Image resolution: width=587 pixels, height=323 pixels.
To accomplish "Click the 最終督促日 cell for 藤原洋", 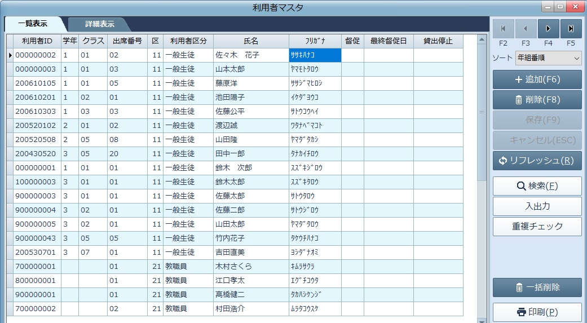I will [389, 83].
